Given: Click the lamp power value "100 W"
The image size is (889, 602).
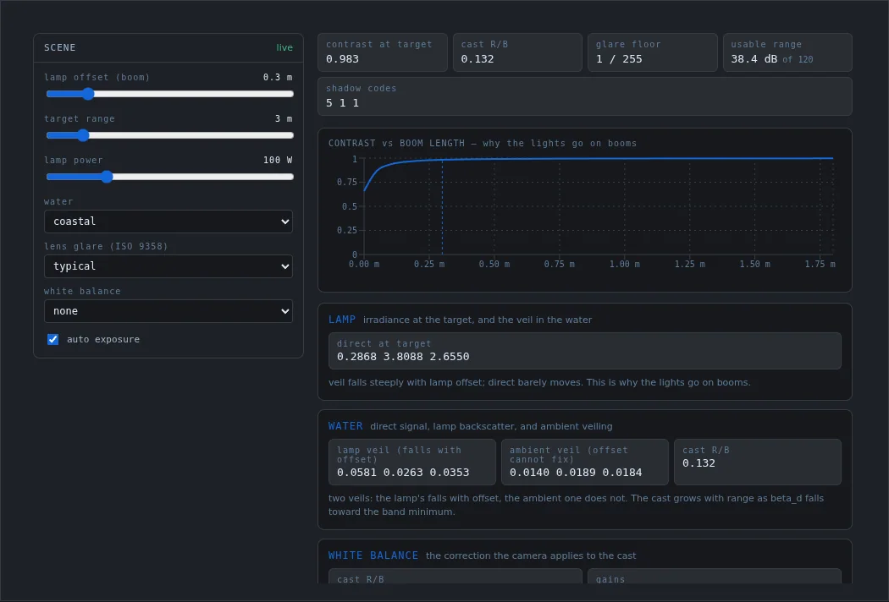Looking at the screenshot, I should tap(278, 160).
